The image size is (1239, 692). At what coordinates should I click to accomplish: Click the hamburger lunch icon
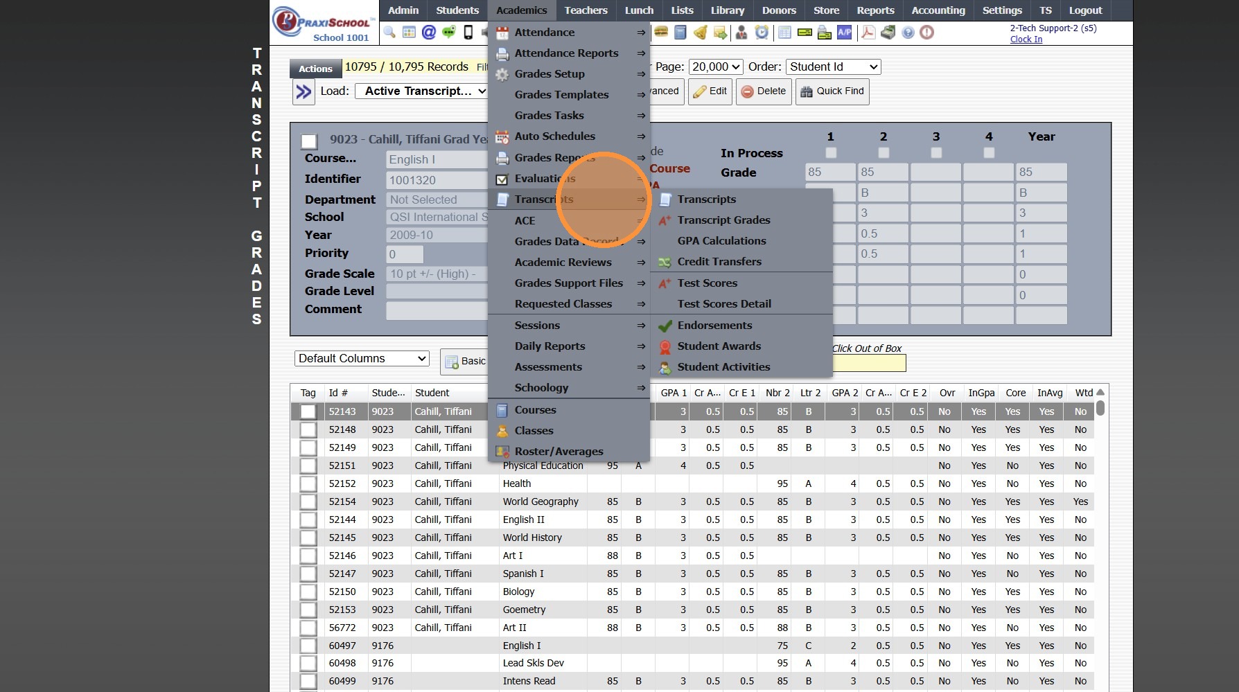click(x=661, y=33)
